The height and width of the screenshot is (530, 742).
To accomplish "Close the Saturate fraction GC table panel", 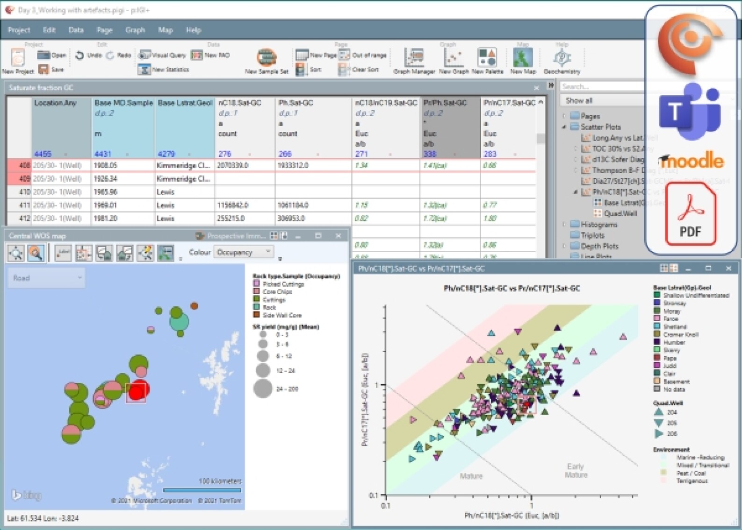I will click(x=536, y=88).
